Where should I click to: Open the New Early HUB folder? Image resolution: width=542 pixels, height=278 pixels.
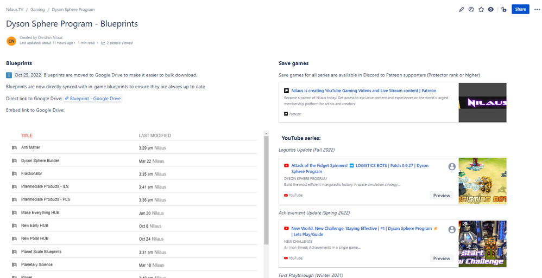tap(35, 225)
